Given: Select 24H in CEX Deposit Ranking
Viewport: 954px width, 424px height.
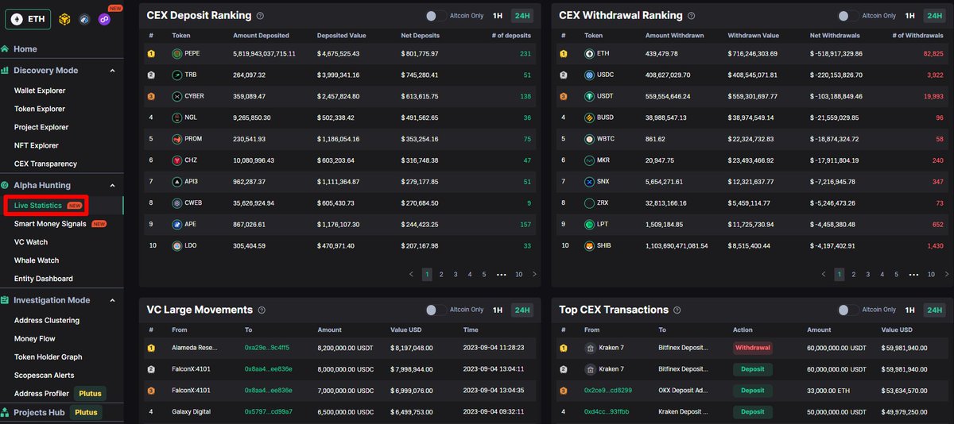Looking at the screenshot, I should (x=522, y=16).
